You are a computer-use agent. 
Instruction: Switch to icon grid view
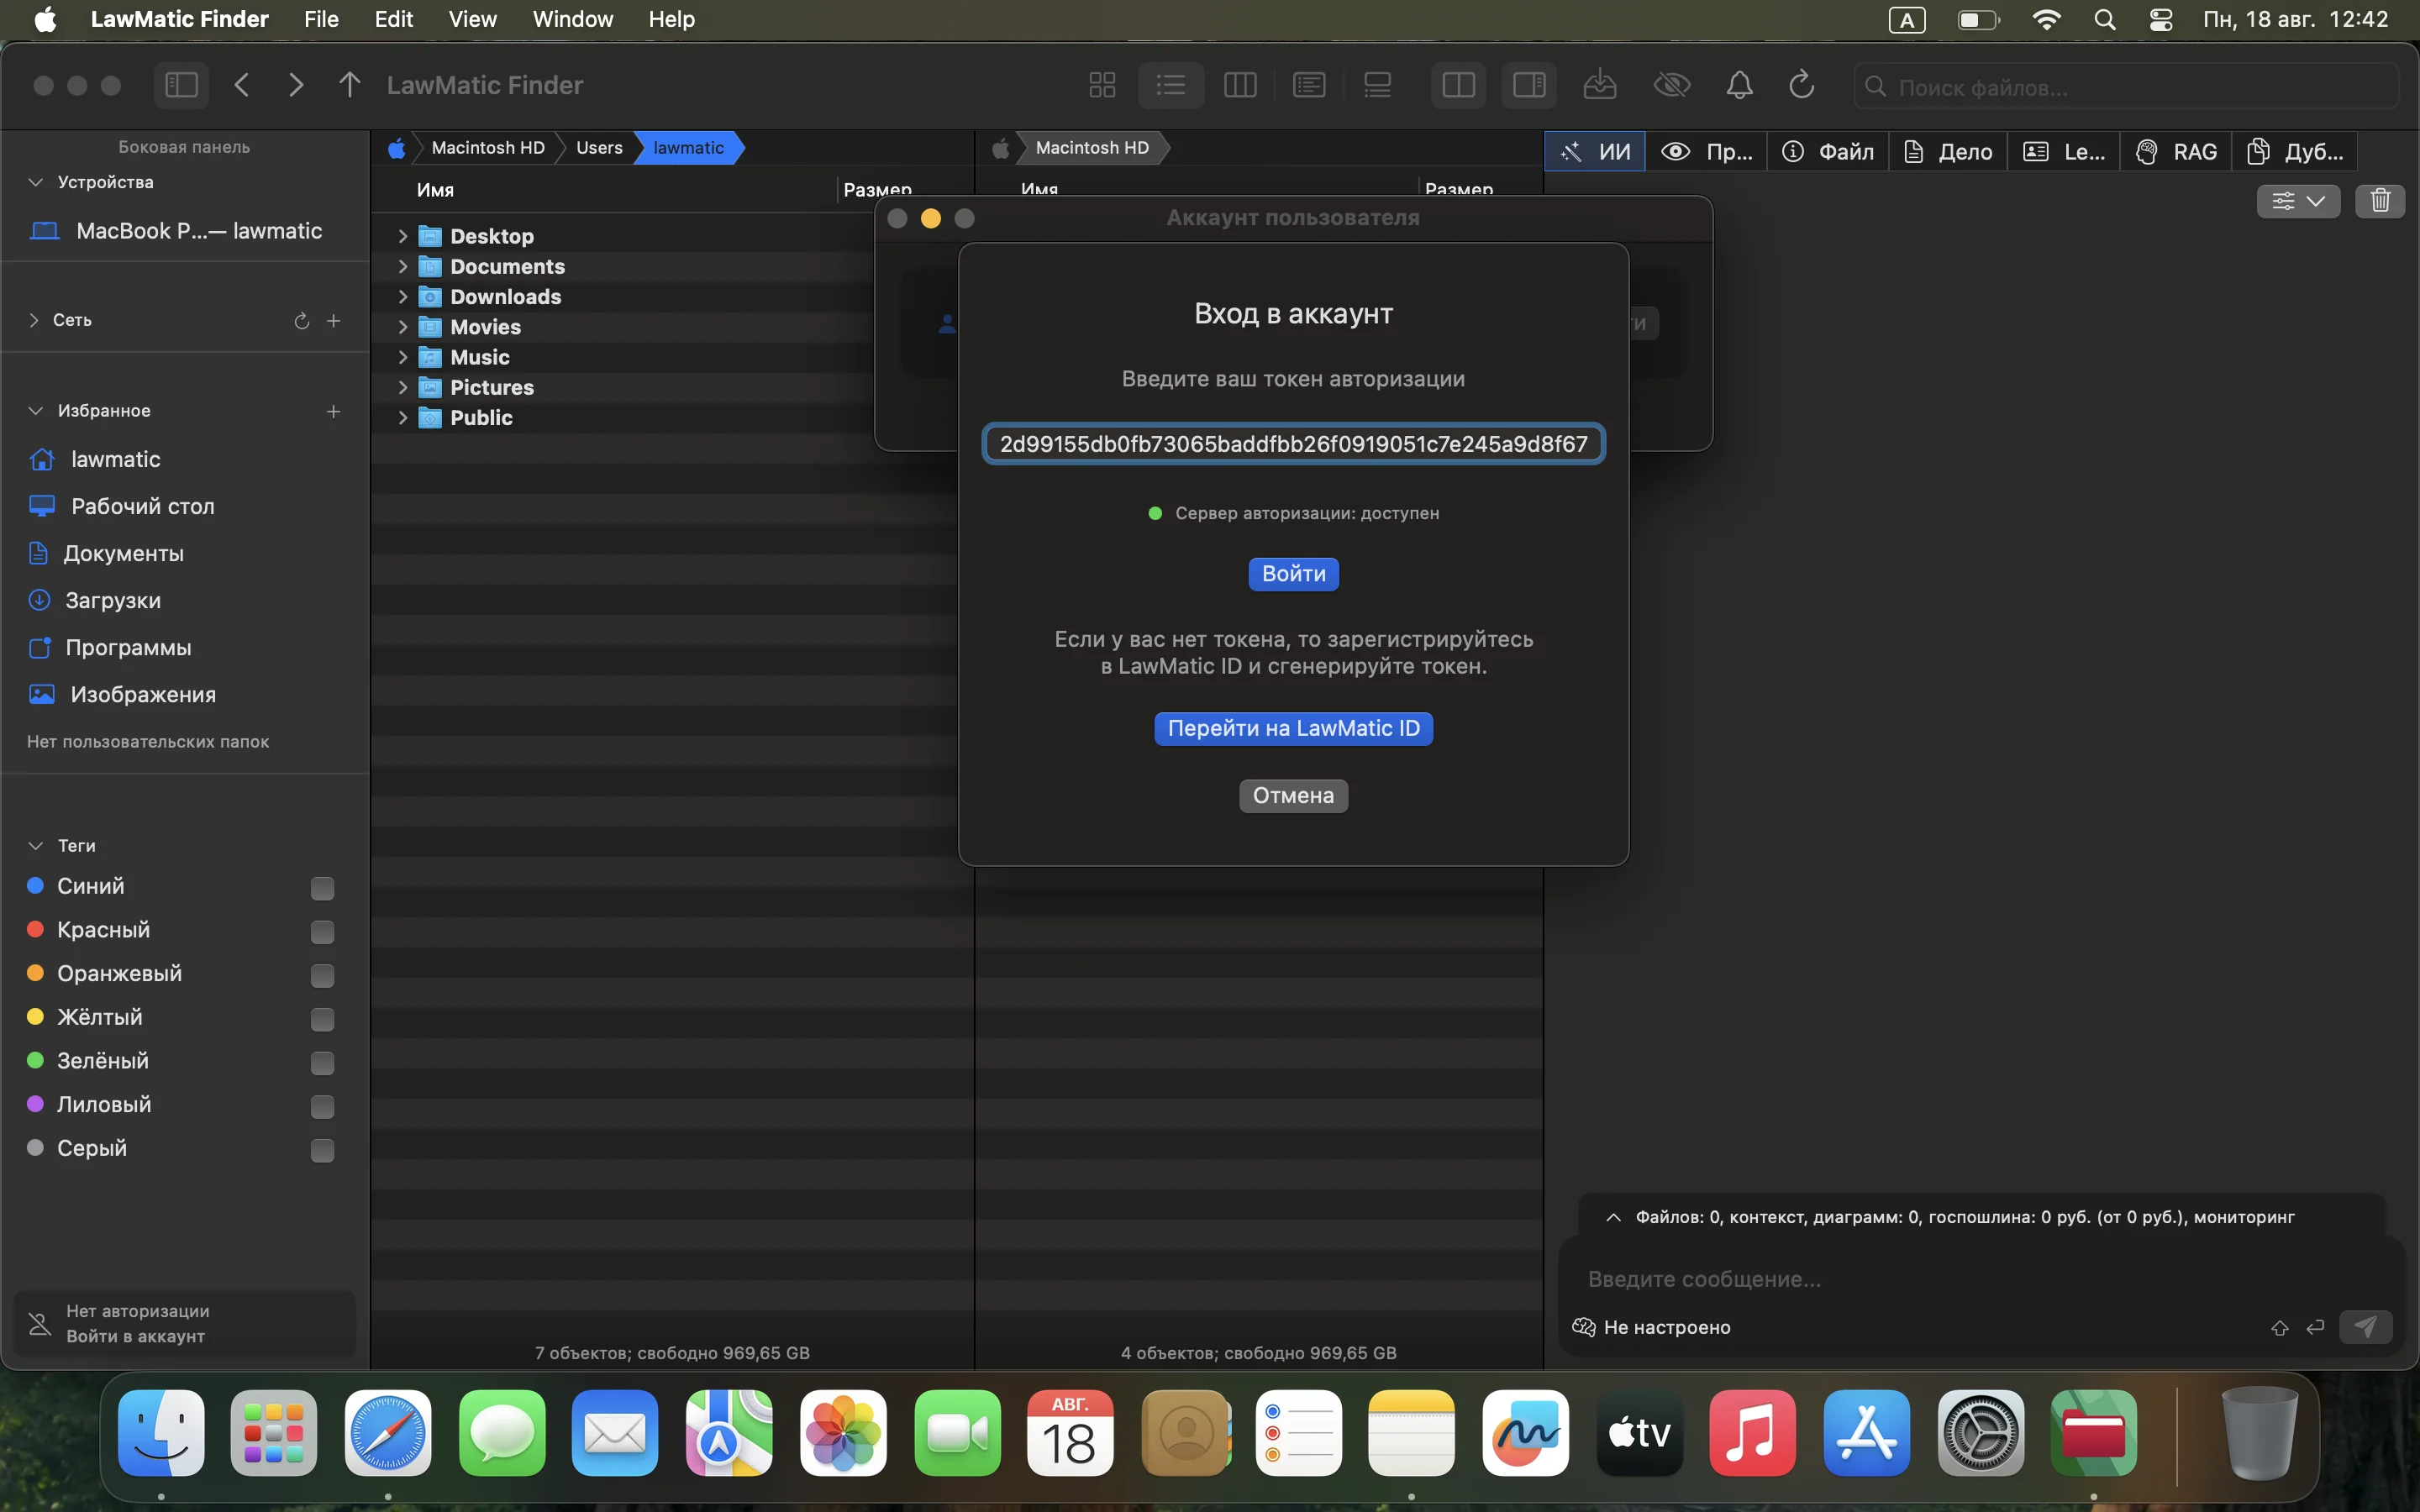pyautogui.click(x=1102, y=85)
